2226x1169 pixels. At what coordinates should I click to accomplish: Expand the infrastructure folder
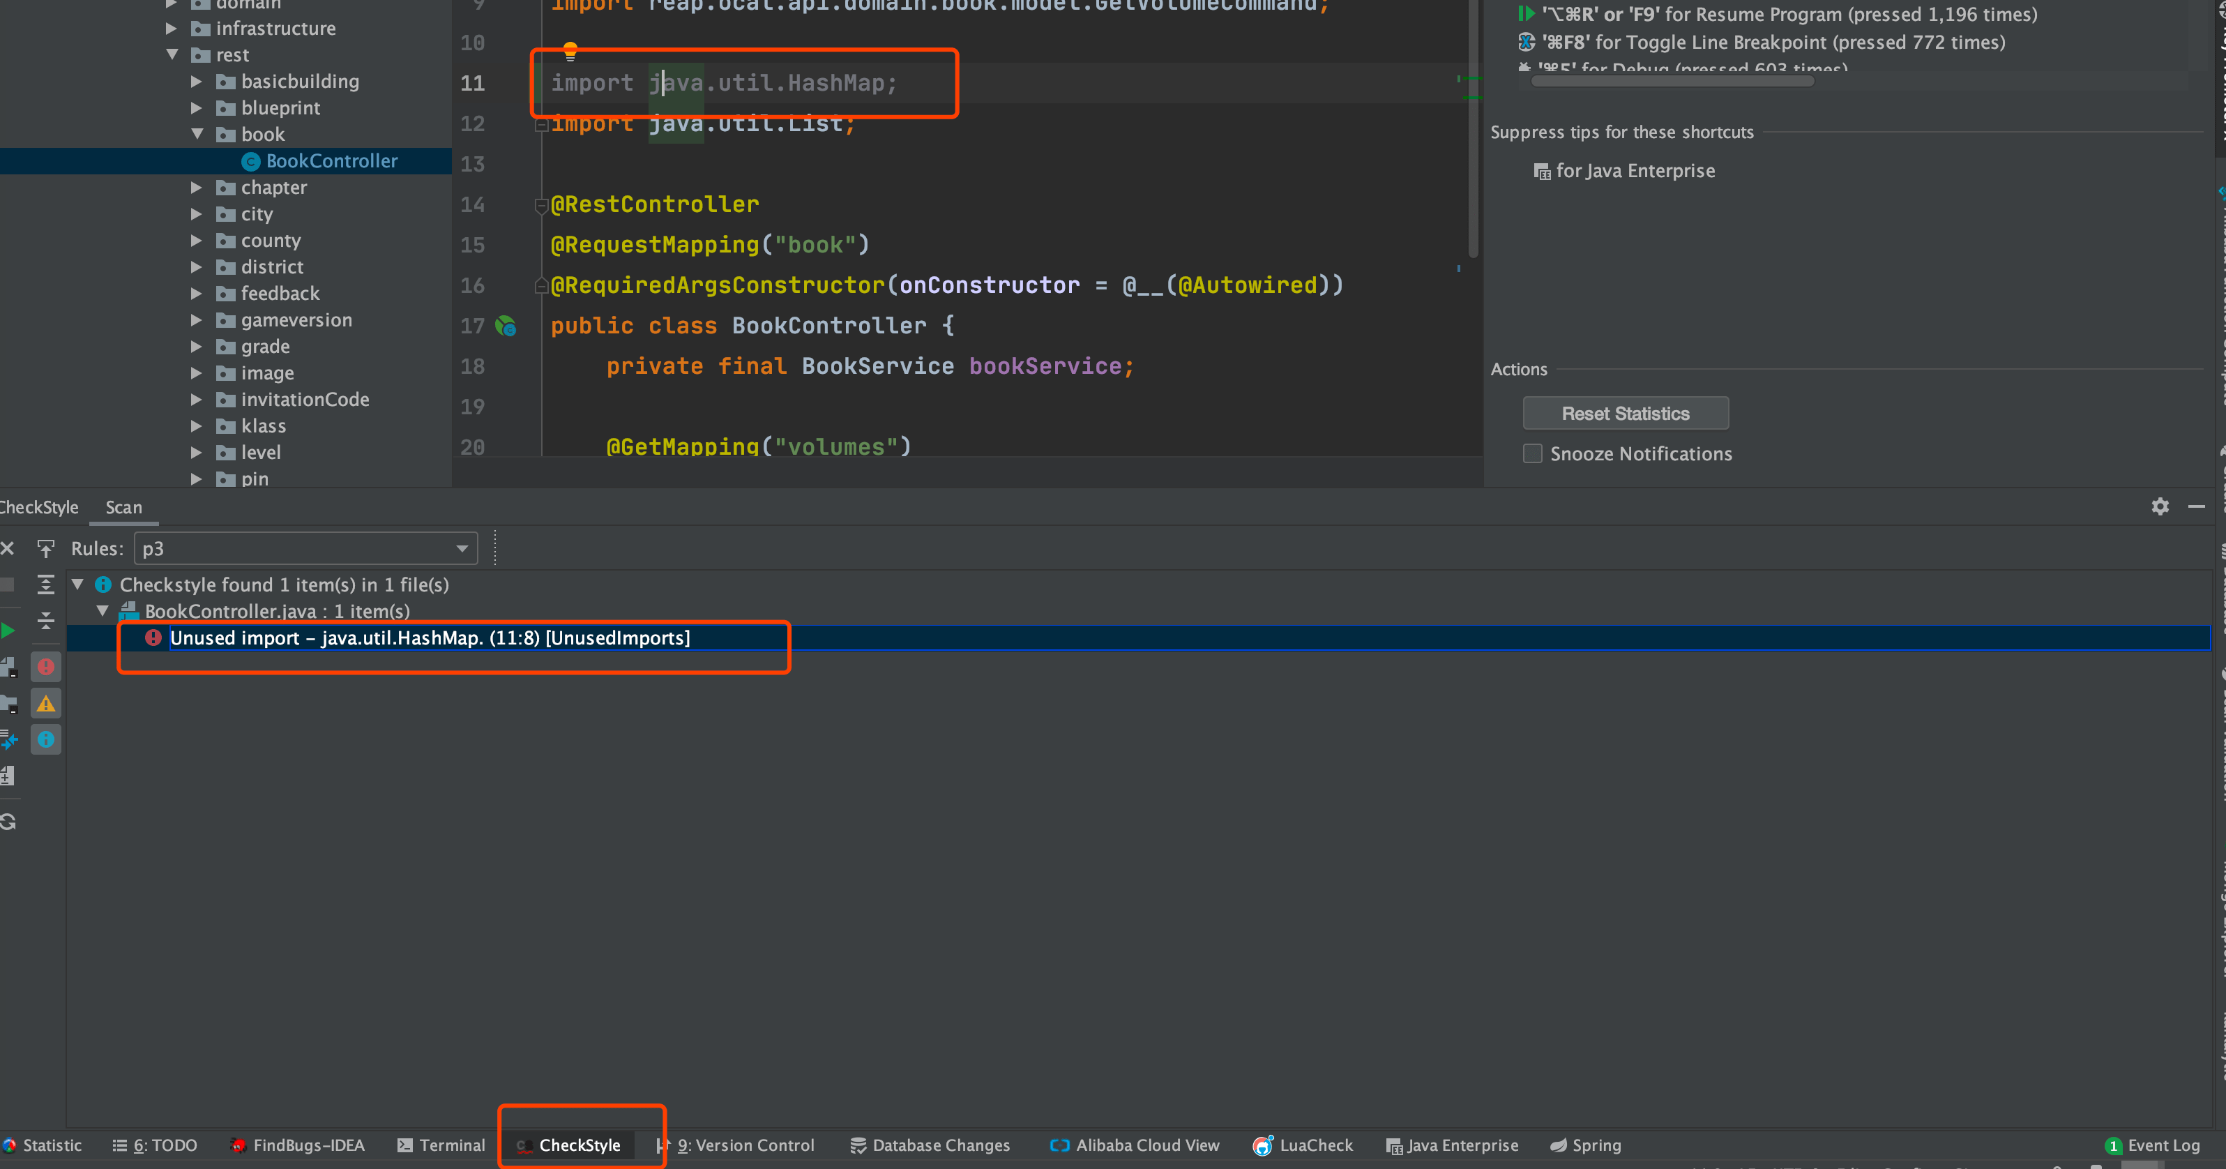[x=172, y=29]
